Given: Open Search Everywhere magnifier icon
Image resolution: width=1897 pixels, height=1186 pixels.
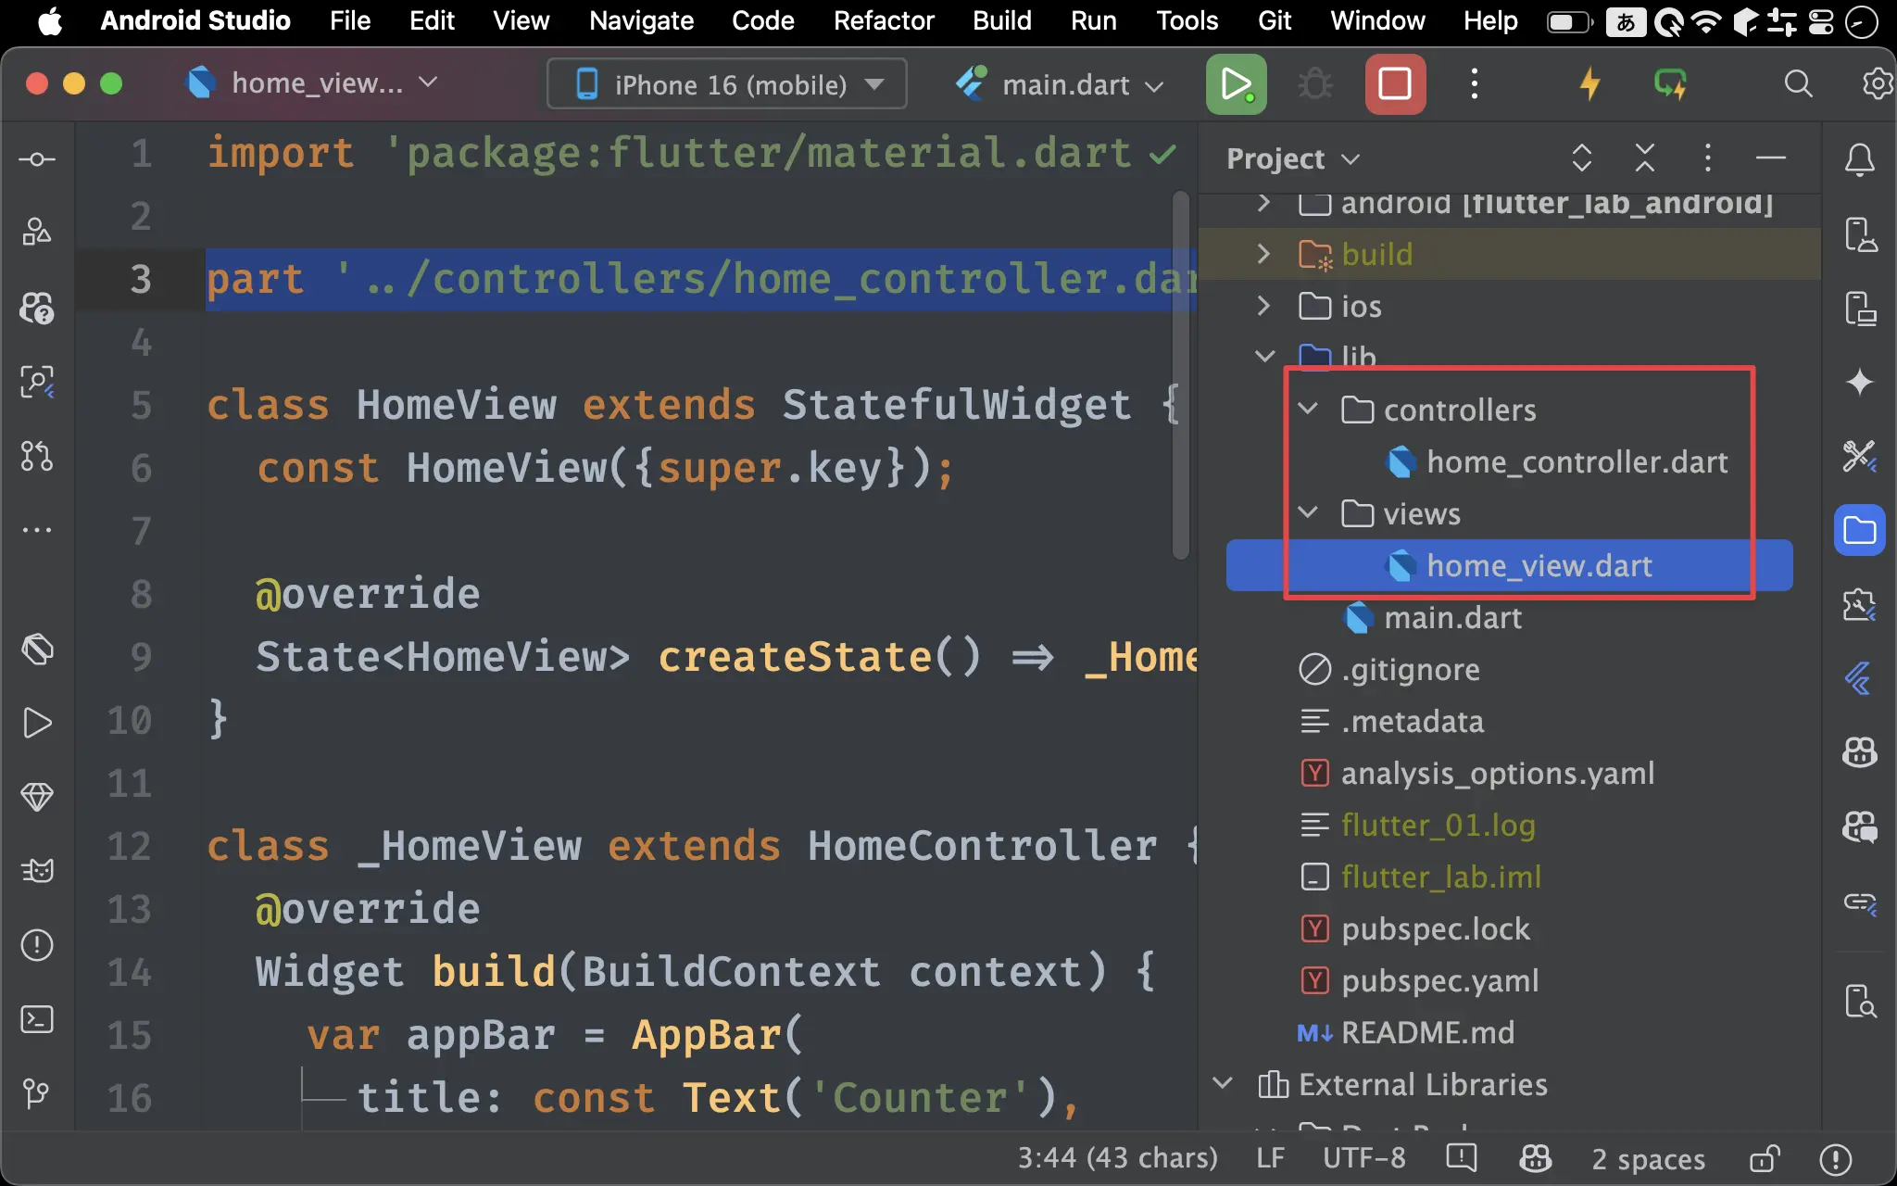Looking at the screenshot, I should click(1798, 84).
